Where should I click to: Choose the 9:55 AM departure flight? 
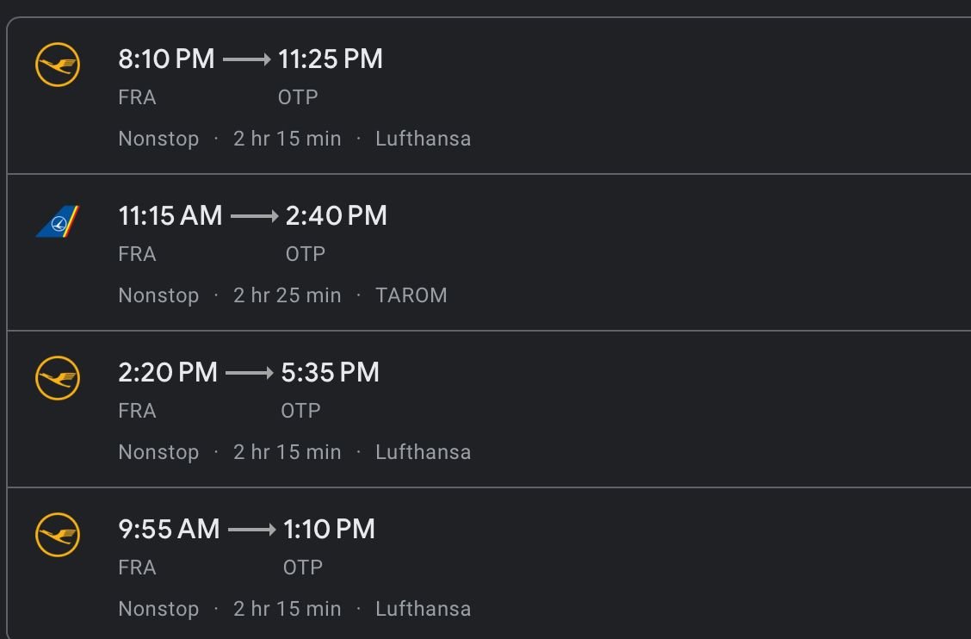pyautogui.click(x=489, y=563)
